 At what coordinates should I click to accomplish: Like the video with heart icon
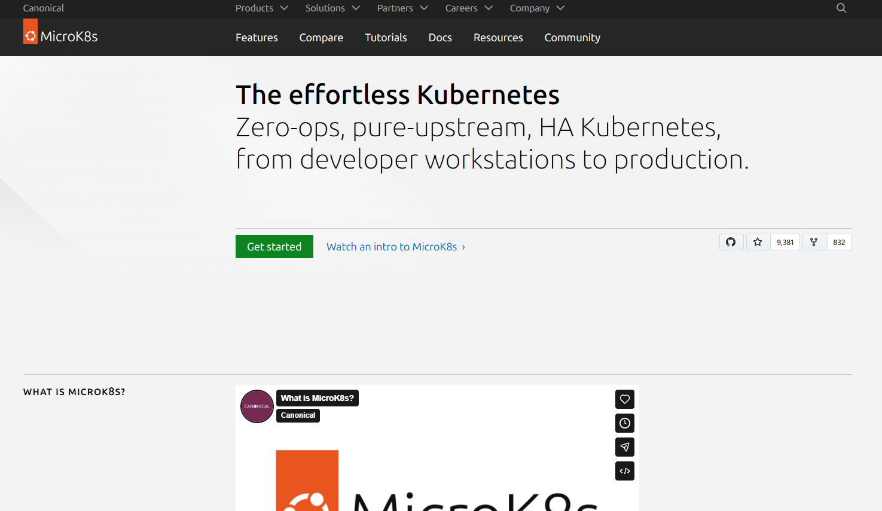(625, 399)
